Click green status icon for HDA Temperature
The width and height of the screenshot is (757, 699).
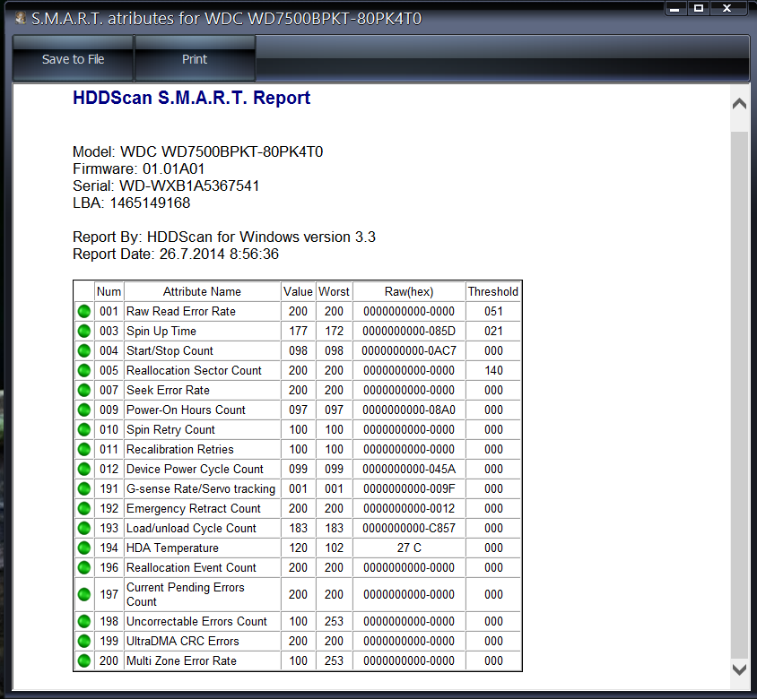[x=84, y=548]
